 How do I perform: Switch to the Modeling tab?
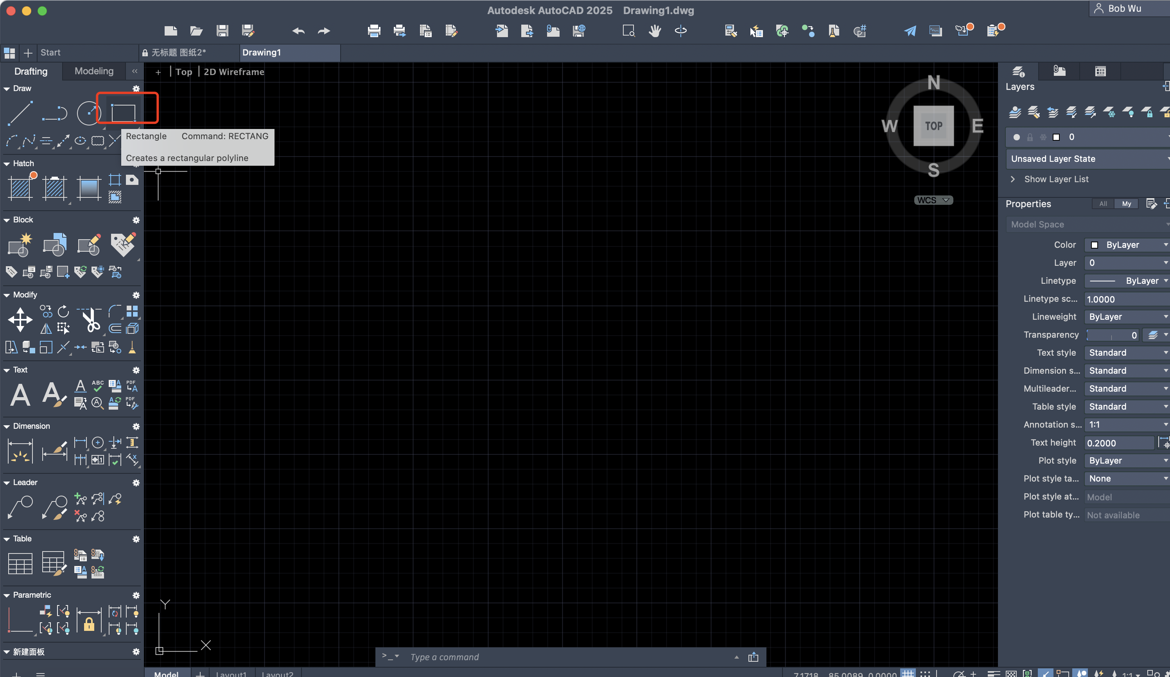click(94, 71)
